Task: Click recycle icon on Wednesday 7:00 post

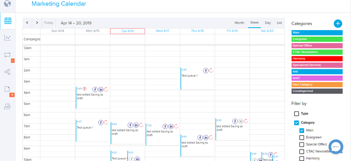Action: [x=176, y=126]
